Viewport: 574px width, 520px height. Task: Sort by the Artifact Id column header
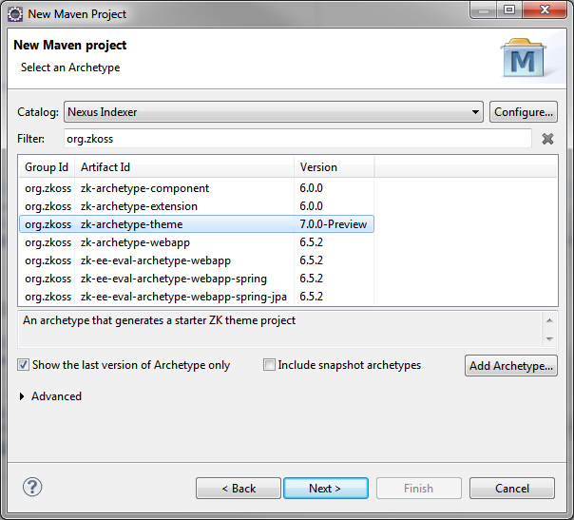pyautogui.click(x=184, y=167)
